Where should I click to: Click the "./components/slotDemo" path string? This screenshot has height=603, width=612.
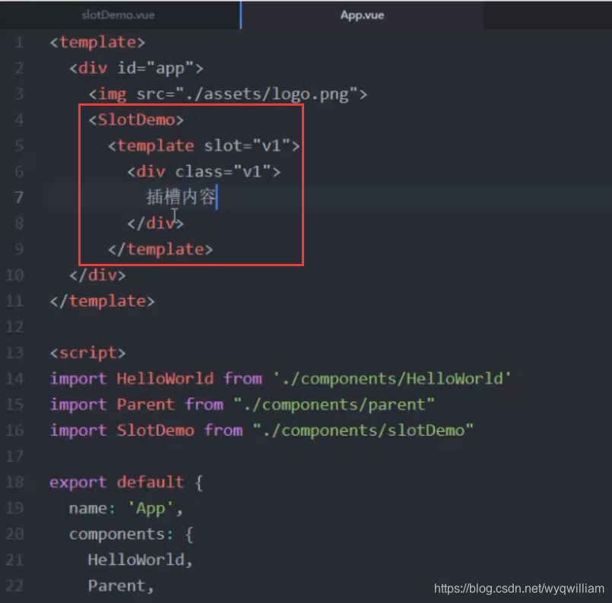[x=363, y=430]
